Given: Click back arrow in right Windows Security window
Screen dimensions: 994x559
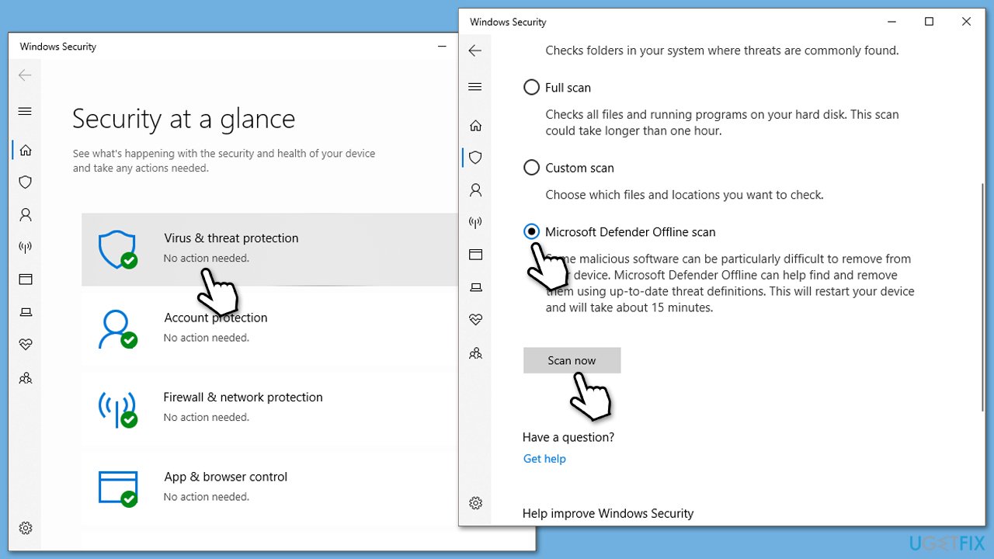Looking at the screenshot, I should coord(475,50).
